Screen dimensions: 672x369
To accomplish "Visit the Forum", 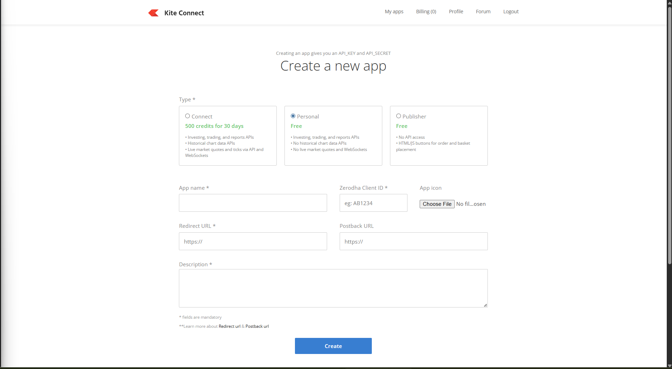I will click(x=483, y=11).
